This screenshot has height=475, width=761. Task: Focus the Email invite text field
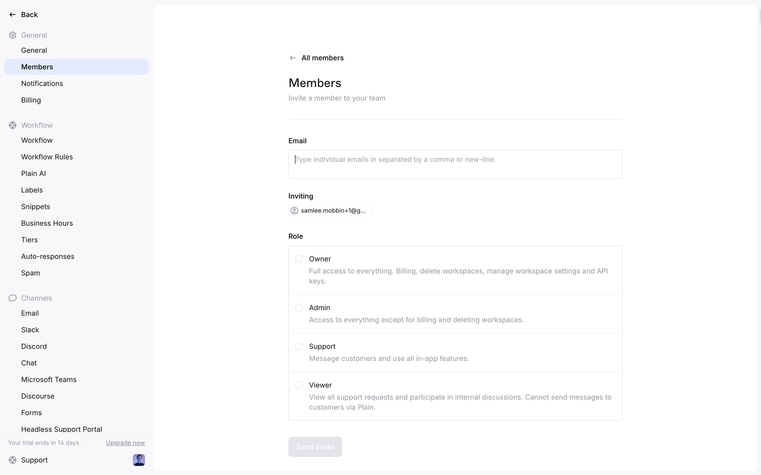[455, 164]
